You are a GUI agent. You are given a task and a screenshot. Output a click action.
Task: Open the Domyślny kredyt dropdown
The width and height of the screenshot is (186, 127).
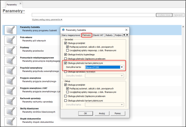pos(122,76)
